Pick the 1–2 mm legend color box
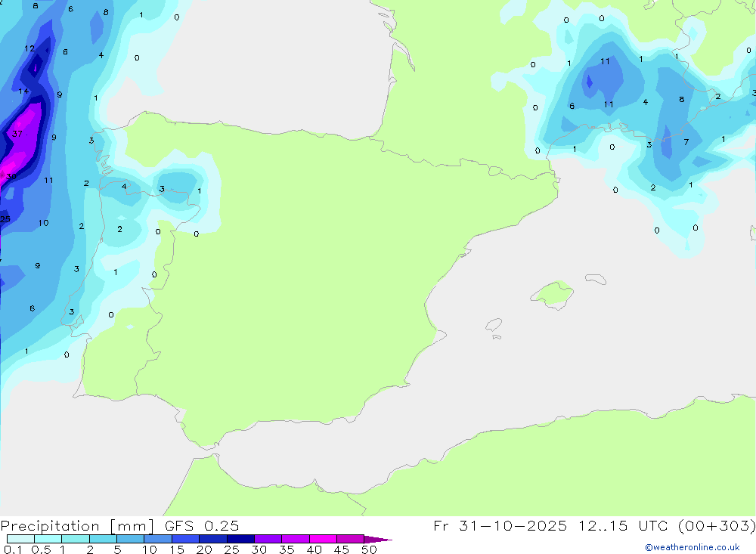 76,539
